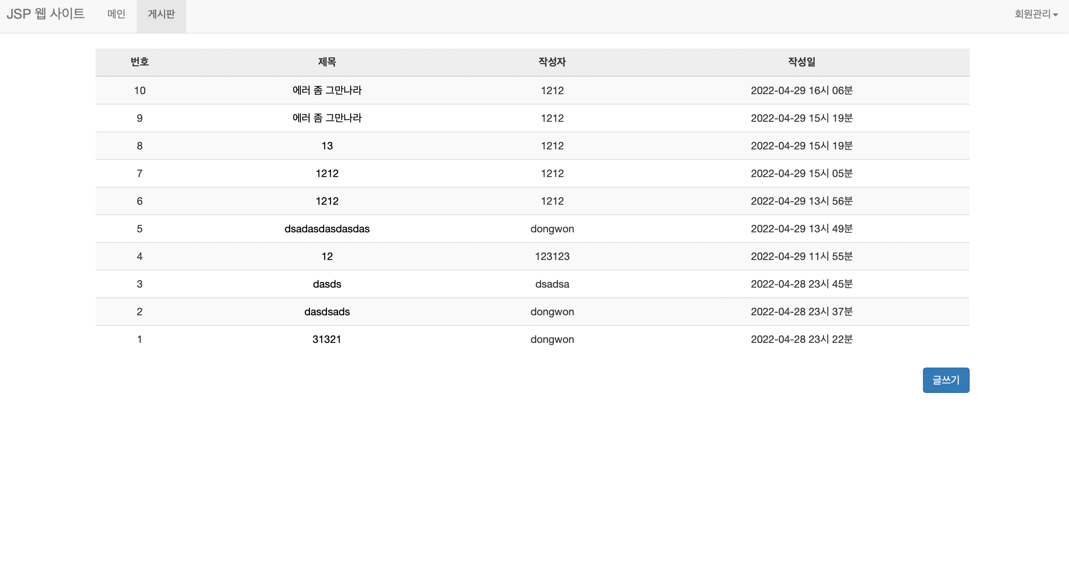Click date 2022-04-29 11시 55분

802,256
